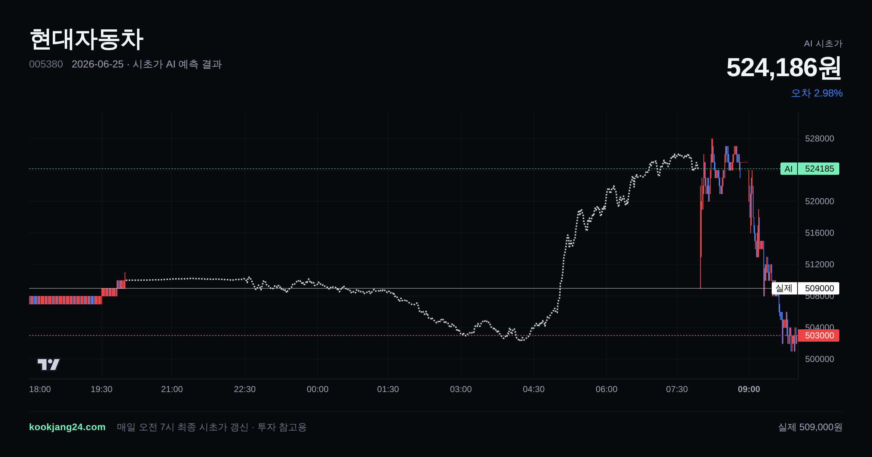Click the red 503000 price label
Viewport: 872px width, 457px height.
click(x=819, y=335)
